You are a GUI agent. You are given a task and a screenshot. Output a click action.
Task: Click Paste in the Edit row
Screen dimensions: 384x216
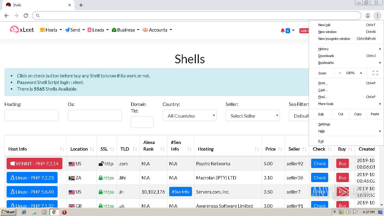tap(375, 114)
